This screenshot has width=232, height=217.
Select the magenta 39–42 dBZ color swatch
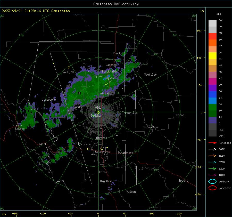point(212,82)
